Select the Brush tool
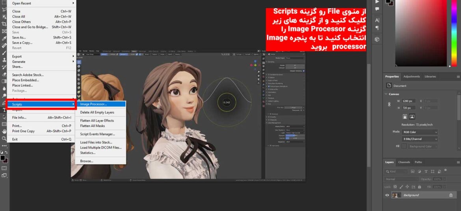Image resolution: width=461 pixels, height=211 pixels. coord(4,53)
